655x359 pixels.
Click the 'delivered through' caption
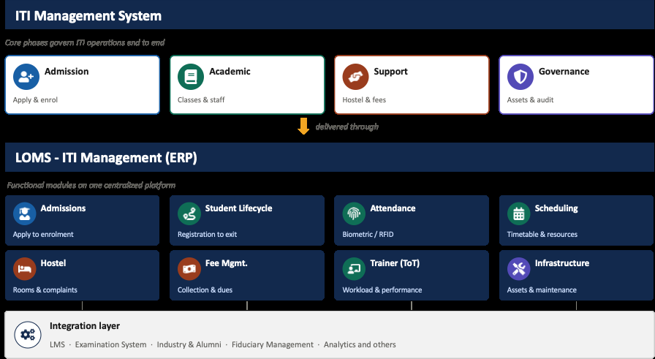[347, 126]
